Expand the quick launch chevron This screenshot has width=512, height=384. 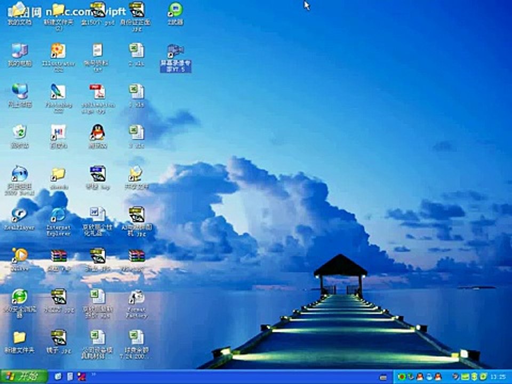pos(94,375)
